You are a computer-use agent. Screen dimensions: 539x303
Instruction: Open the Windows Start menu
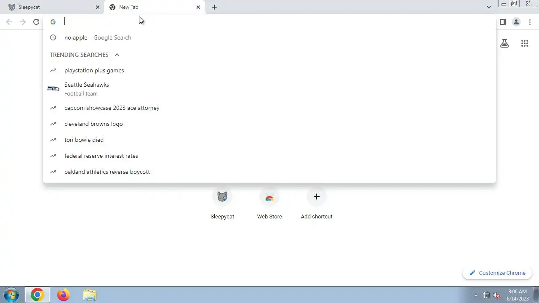11,295
